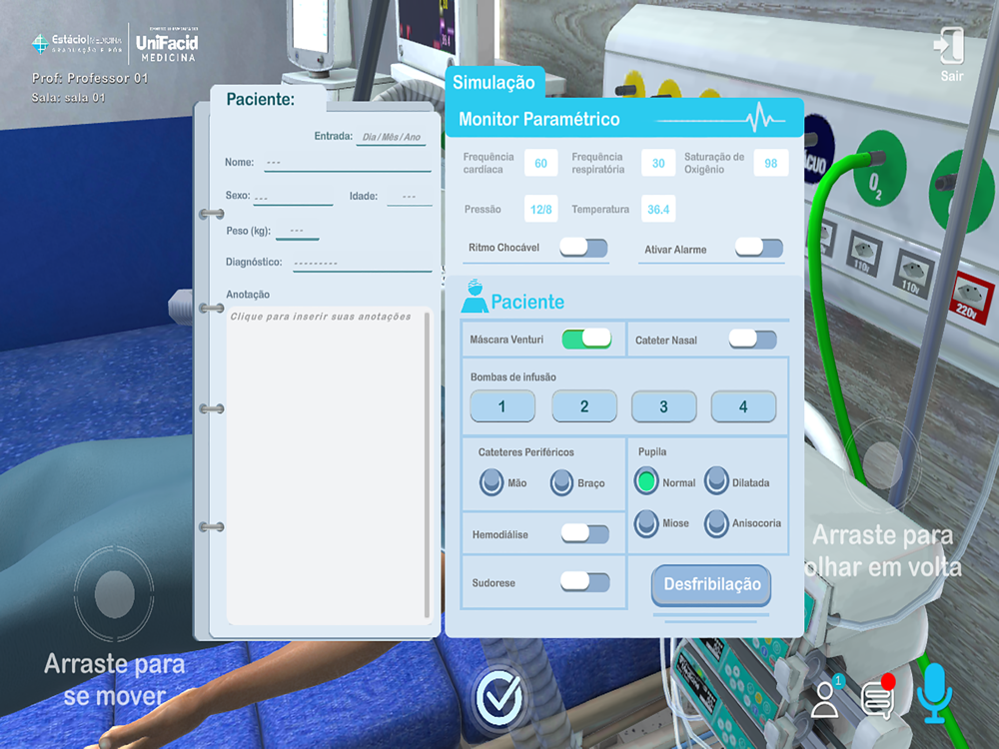Click the Paciente person icon
Image resolution: width=999 pixels, height=749 pixels.
(474, 297)
